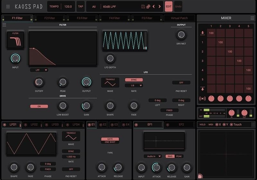257x180 pixels.
Task: Go to the next preset using the right arrow
Action: pos(160,6)
